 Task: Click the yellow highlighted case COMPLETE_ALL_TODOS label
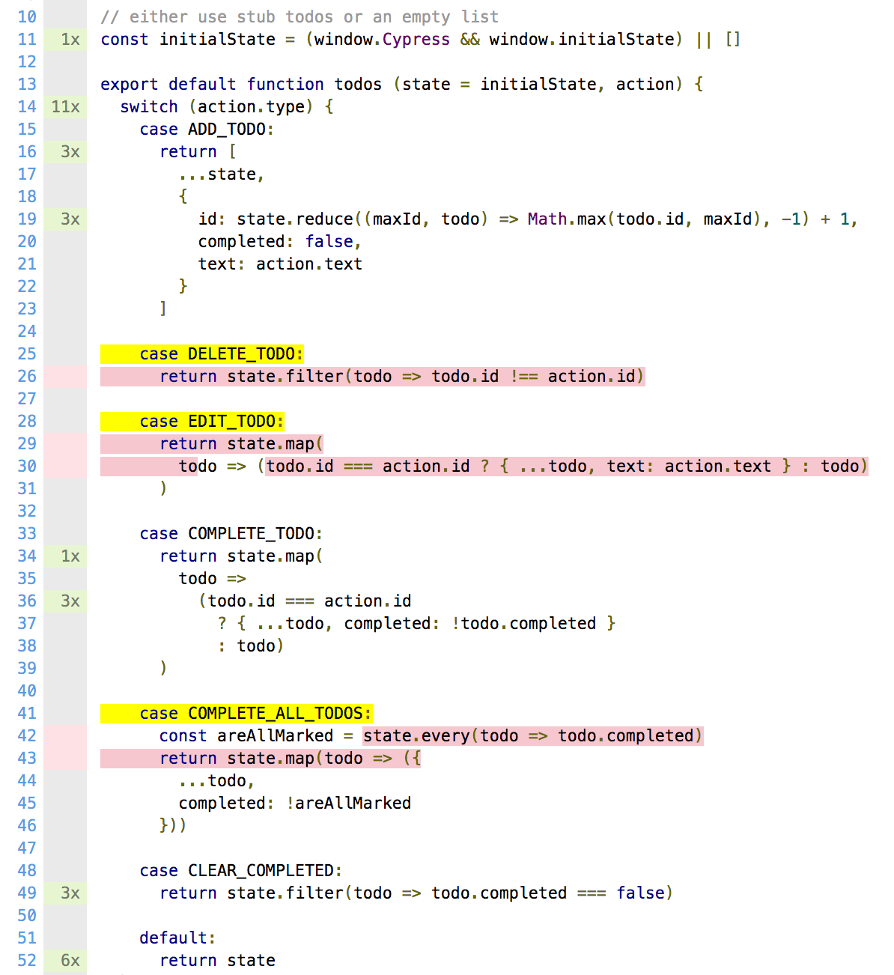[236, 713]
